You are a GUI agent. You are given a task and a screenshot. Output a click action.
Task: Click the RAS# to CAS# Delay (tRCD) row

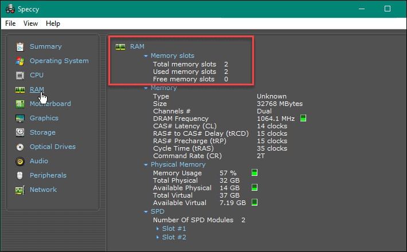[x=220, y=134]
